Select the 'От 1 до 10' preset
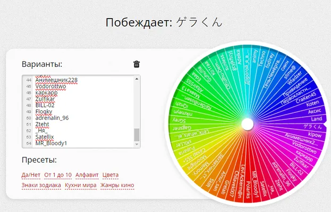 coord(58,175)
